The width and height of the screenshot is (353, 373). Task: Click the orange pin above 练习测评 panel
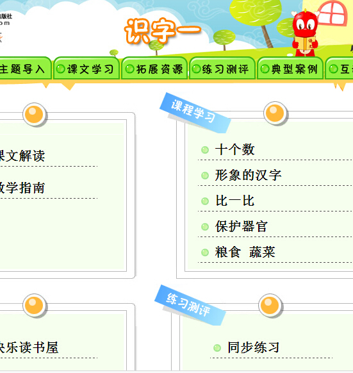tap(270, 306)
